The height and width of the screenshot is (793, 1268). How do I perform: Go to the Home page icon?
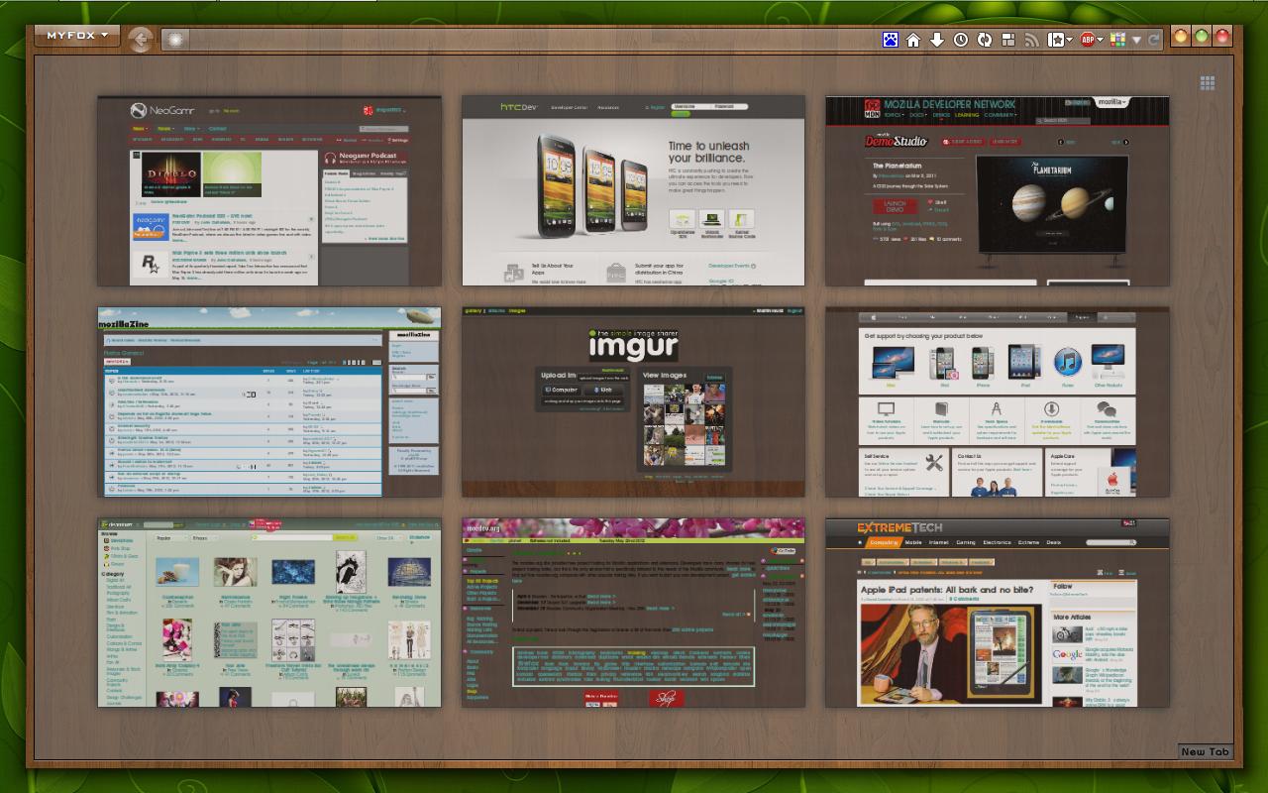tap(913, 40)
